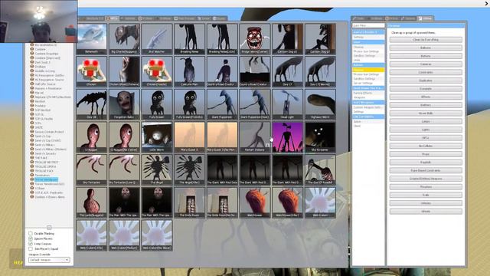Spawn the Little Worm NPC
490x276 pixels.
tap(157, 137)
